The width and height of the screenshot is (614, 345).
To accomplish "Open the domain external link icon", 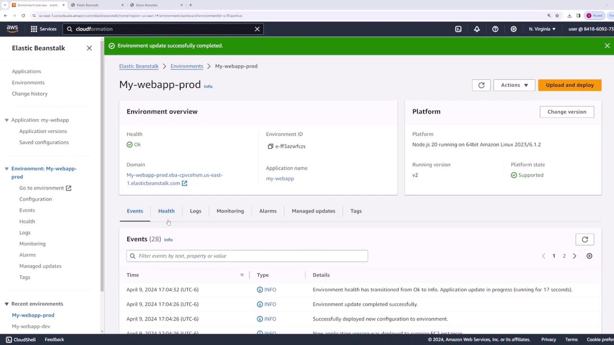I will (184, 183).
